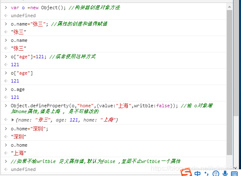This screenshot has width=241, height=176.
Task: Open Sogou emoji smiley panel
Action: pos(215,173)
